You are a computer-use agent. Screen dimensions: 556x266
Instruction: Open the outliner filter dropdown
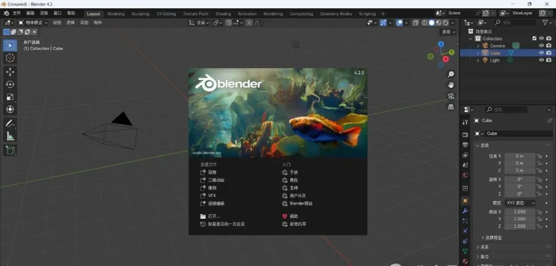point(546,23)
